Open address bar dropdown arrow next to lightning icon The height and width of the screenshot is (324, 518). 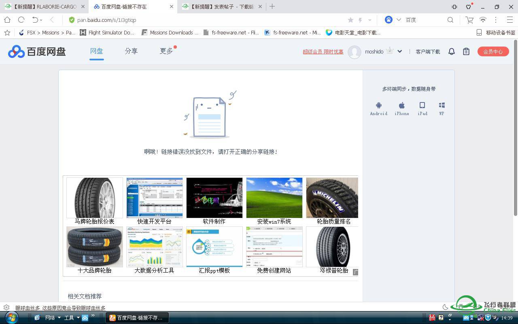click(369, 20)
